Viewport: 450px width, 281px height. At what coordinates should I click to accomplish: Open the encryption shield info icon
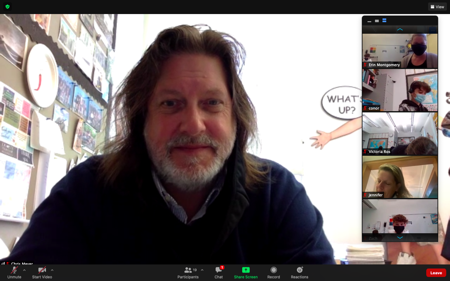click(x=7, y=7)
